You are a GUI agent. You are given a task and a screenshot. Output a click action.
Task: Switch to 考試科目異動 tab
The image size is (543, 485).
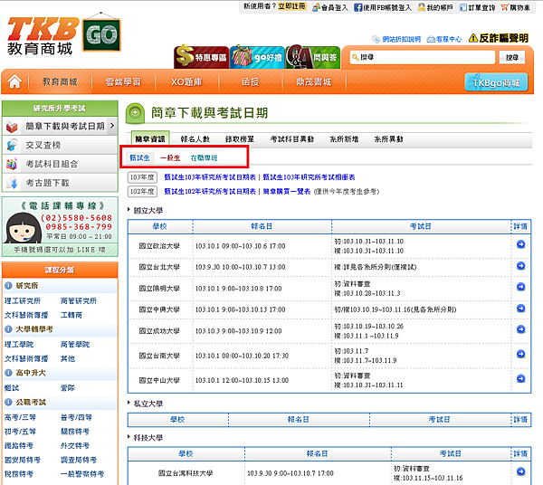coord(292,139)
